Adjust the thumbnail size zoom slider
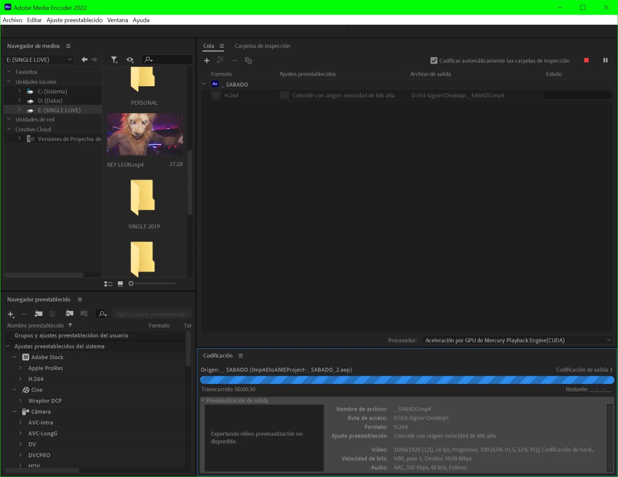Viewport: 618px width, 477px height. (x=153, y=284)
